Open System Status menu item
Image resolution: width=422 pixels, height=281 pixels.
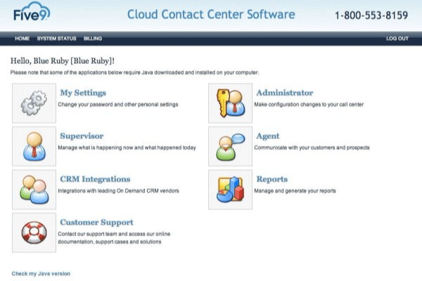56,39
